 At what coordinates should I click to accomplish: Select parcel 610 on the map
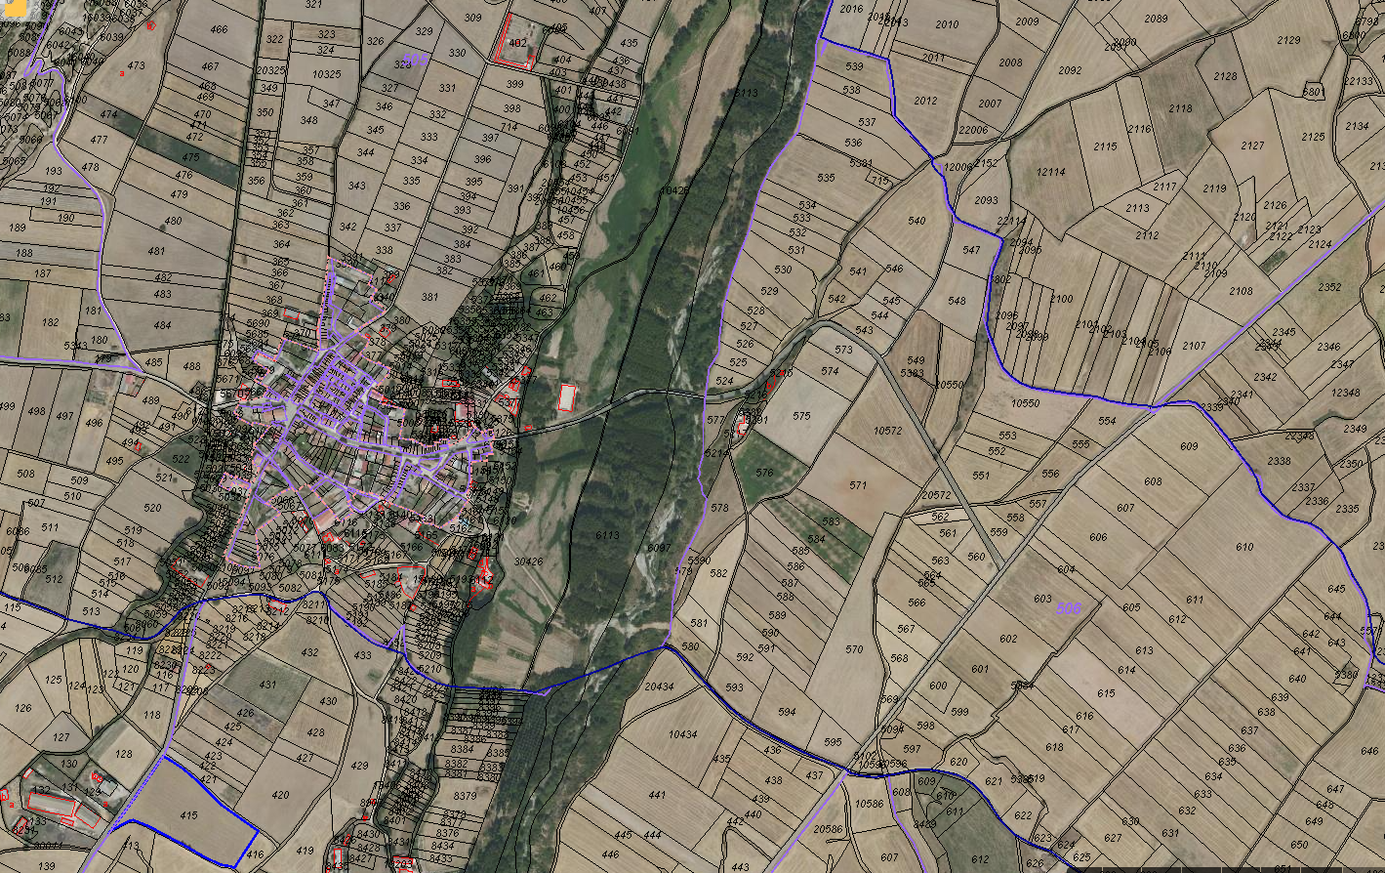(x=1243, y=547)
